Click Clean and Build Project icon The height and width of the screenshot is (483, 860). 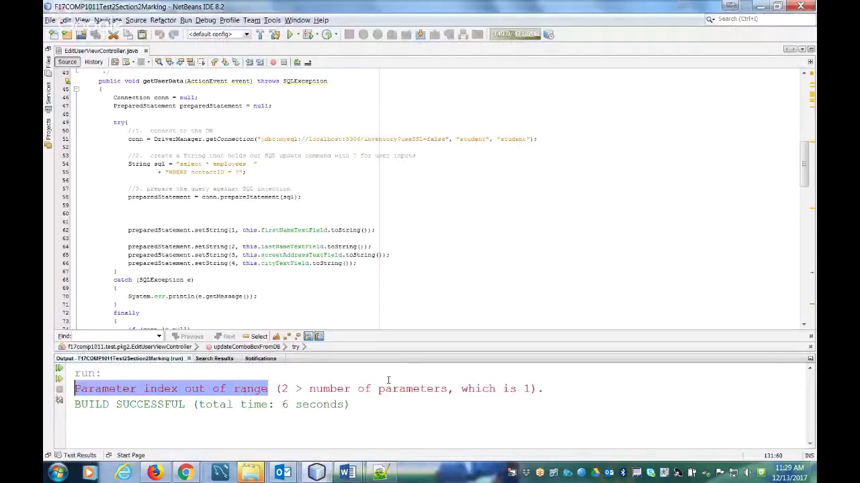point(275,34)
